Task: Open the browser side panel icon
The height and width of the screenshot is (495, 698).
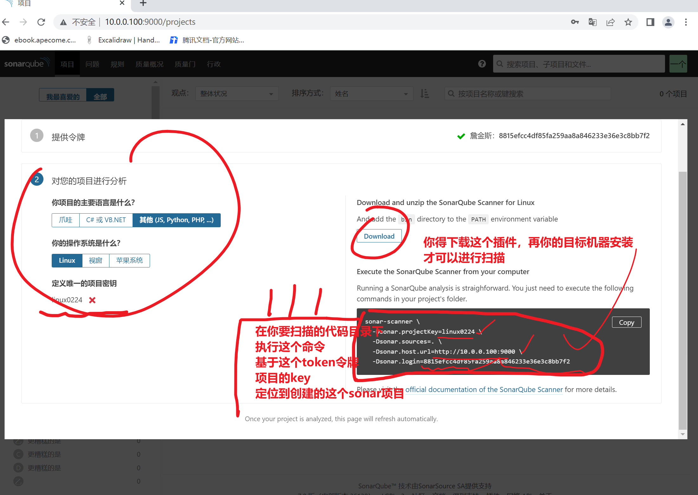Action: (x=650, y=22)
